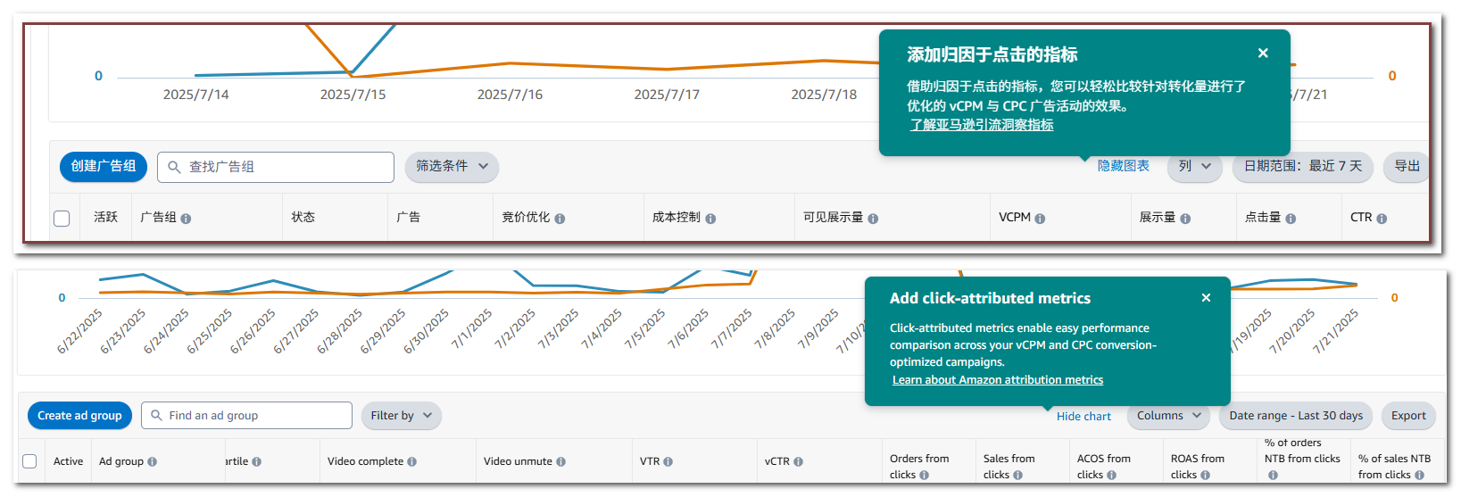Click 7/21/2025 date label on chart axis
1461x497 pixels.
pyautogui.click(x=1335, y=331)
